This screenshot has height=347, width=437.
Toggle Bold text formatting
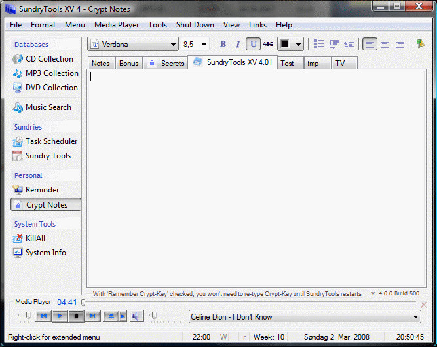click(223, 44)
